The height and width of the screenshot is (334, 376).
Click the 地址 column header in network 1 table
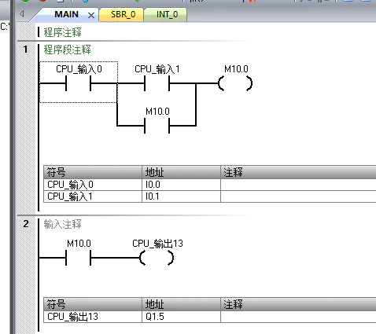coord(181,172)
